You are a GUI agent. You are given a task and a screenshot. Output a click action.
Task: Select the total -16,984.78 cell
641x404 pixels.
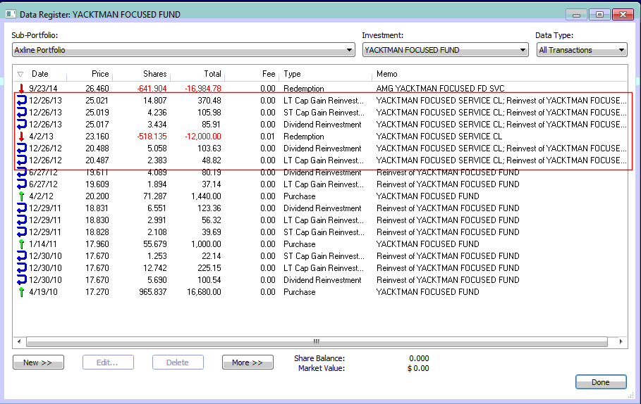click(203, 89)
